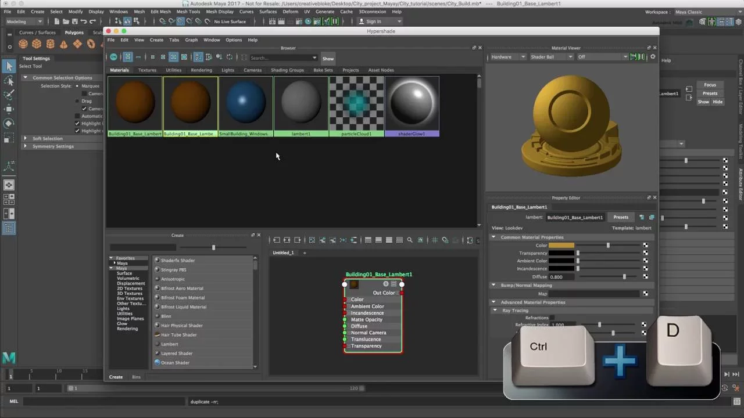Toggle the Automatic checkbox in Tool Settings
Image resolution: width=744 pixels, height=418 pixels.
(77, 116)
